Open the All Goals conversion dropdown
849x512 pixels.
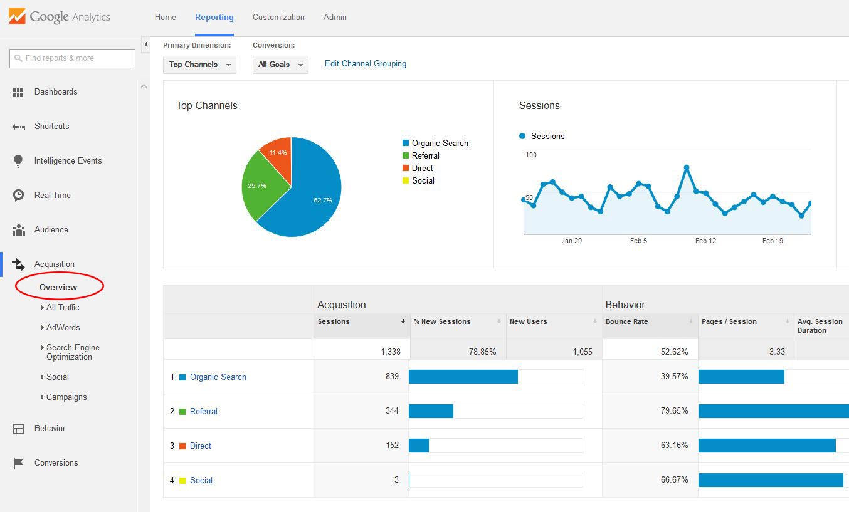pyautogui.click(x=280, y=65)
